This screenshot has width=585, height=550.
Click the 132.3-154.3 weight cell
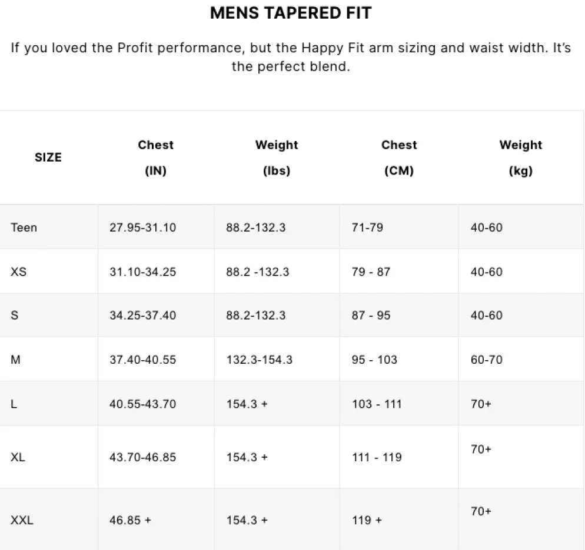tap(260, 360)
